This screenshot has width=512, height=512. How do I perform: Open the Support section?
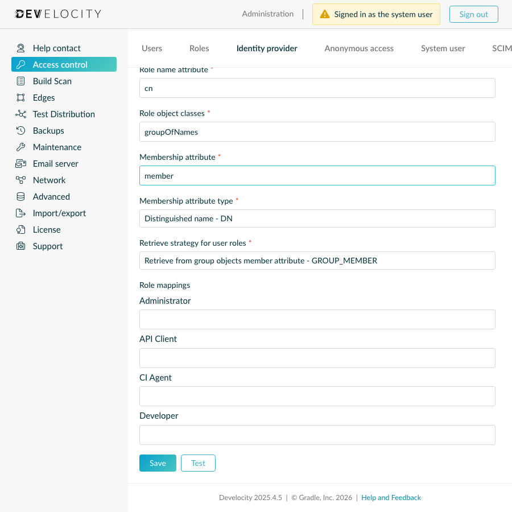[x=47, y=246]
